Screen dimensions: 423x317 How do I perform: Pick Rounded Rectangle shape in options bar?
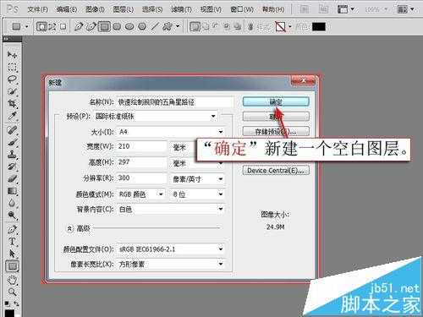[x=117, y=27]
